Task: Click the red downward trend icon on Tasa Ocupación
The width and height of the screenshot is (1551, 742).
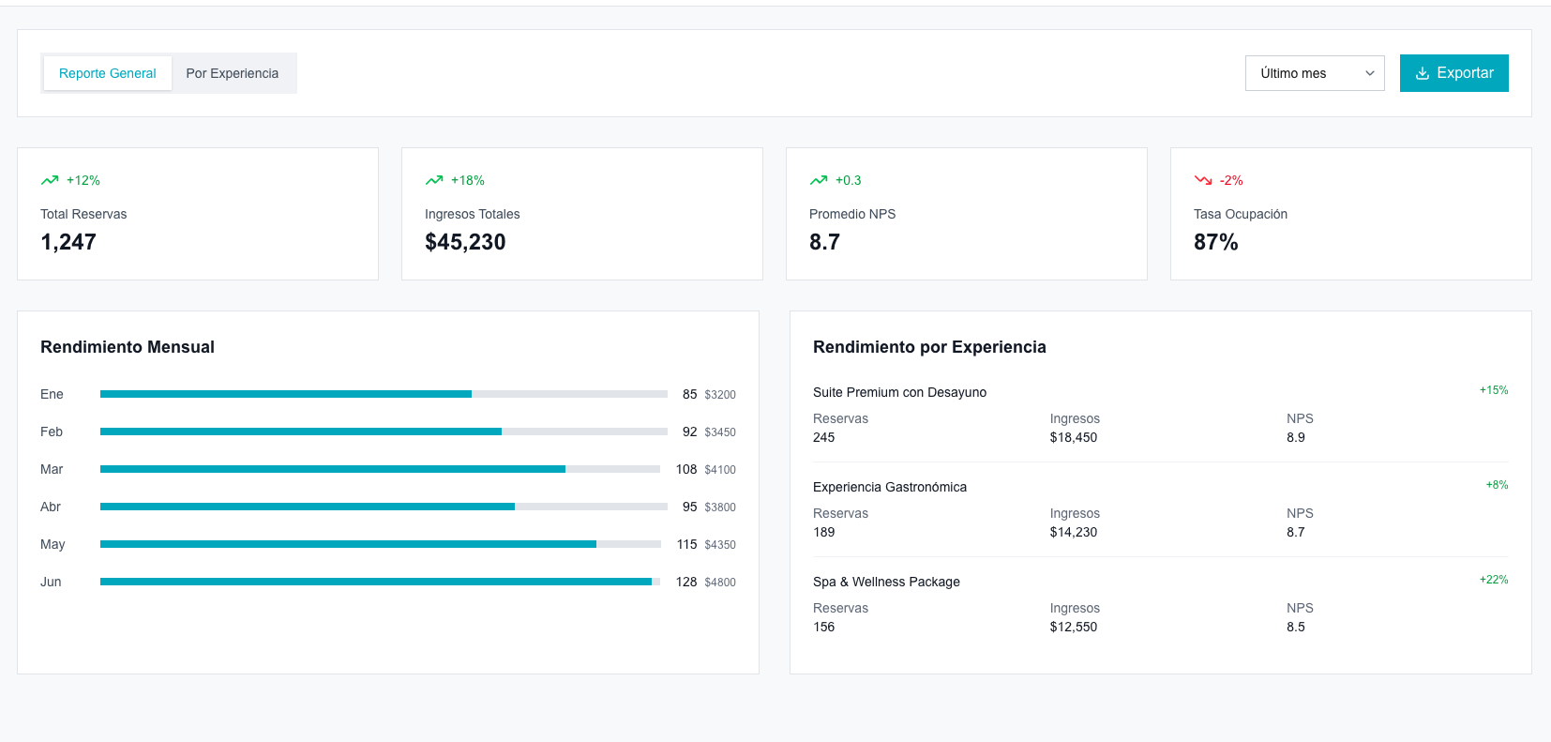Action: pyautogui.click(x=1203, y=180)
